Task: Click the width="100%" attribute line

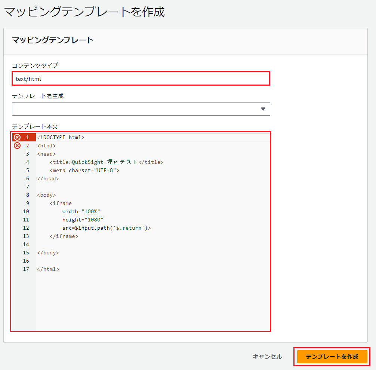Action: (81, 211)
